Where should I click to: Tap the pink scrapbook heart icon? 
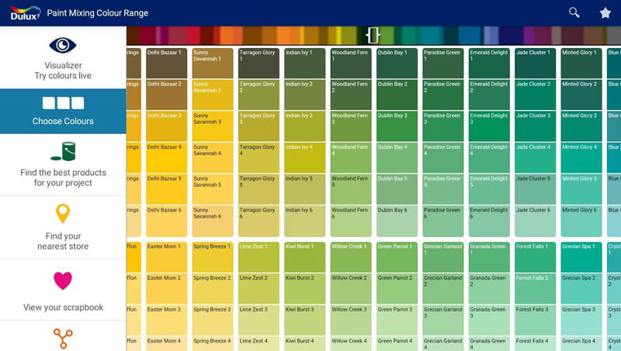point(63,280)
